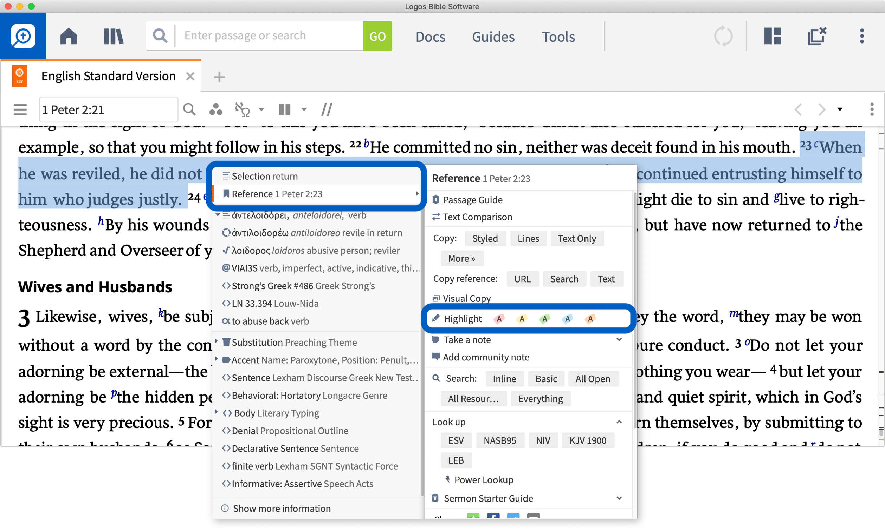The height and width of the screenshot is (531, 885).
Task: Open the Logos app logo menu
Action: pyautogui.click(x=23, y=36)
